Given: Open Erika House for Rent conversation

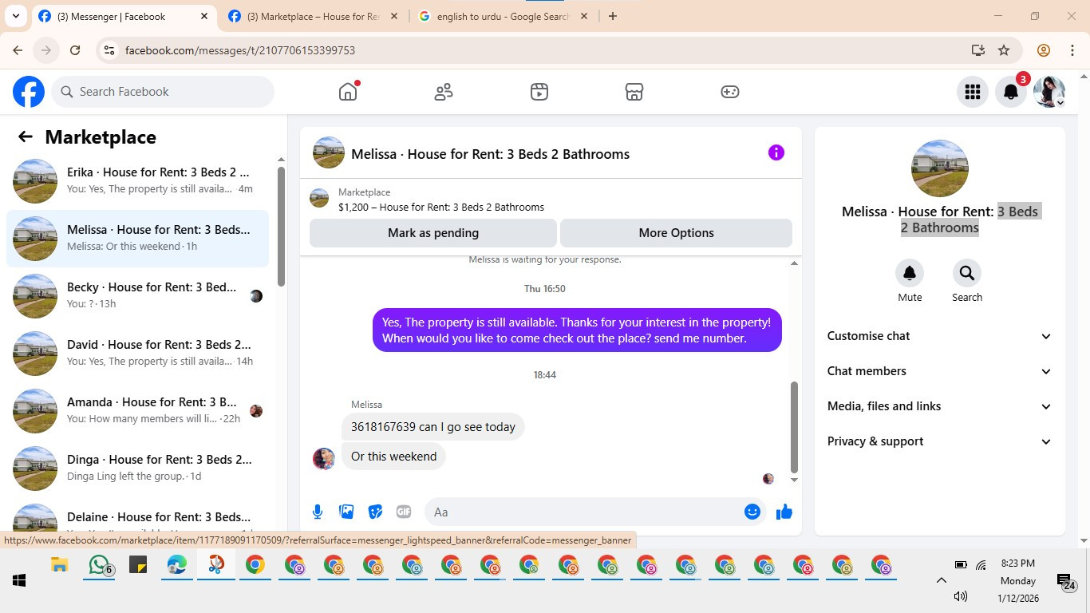Looking at the screenshot, I should [x=137, y=180].
